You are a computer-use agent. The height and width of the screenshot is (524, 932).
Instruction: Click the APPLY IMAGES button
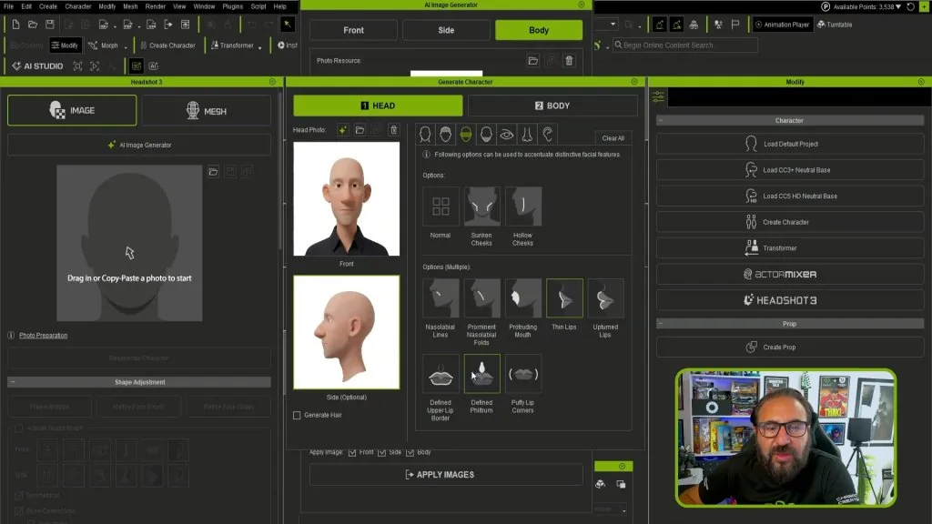pyautogui.click(x=446, y=475)
